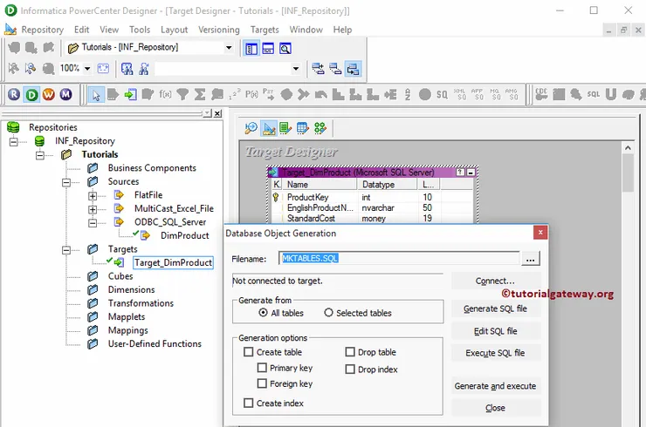Collapse the Tutorials folder node

coord(40,155)
